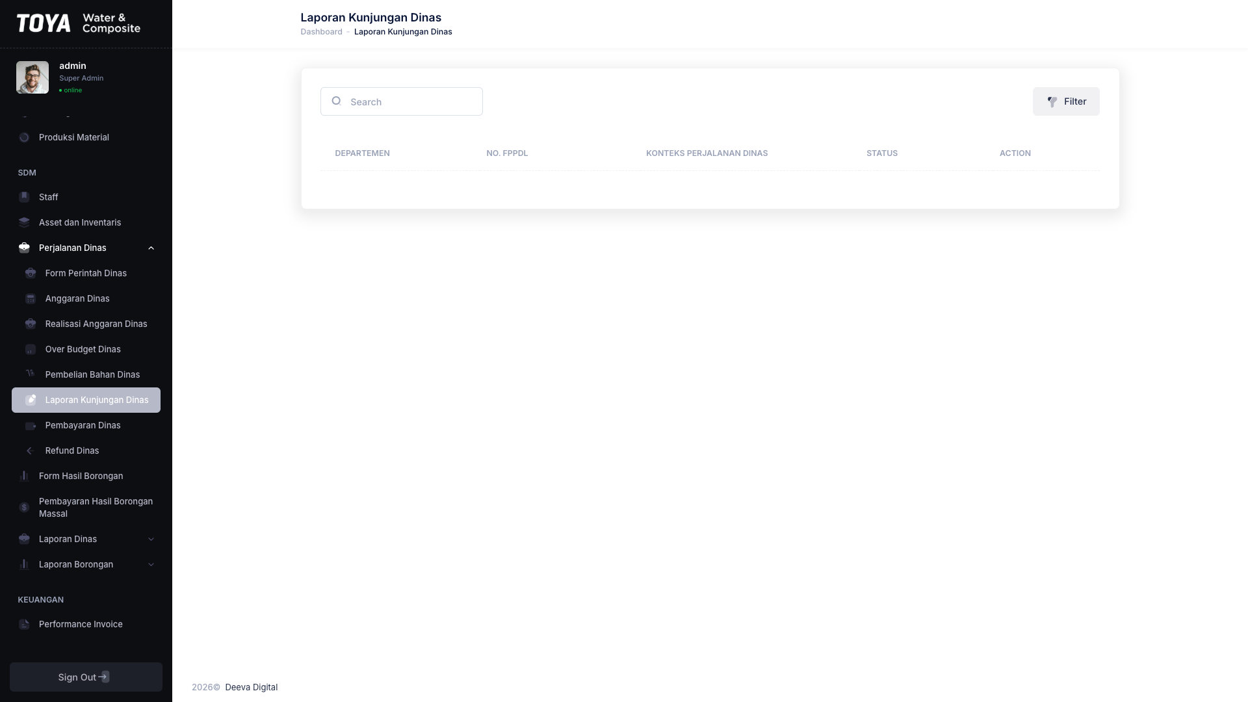Click the Sign Out button
1248x702 pixels.
86,677
